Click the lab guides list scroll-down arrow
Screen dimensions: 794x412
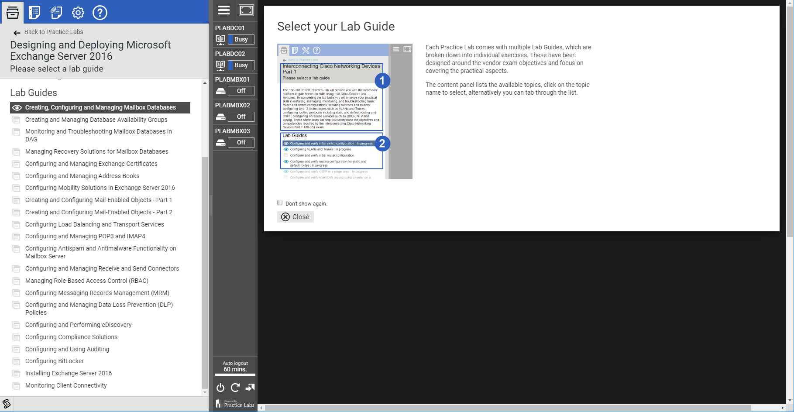tap(205, 392)
